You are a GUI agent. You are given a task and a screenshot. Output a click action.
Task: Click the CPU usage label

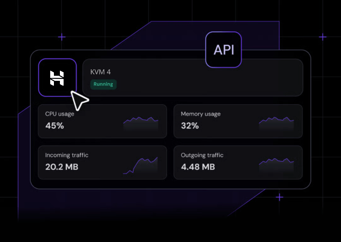[x=59, y=114]
